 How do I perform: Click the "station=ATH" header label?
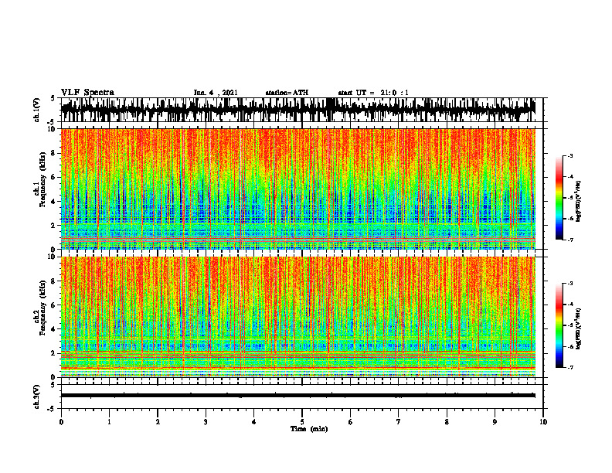[x=287, y=93]
